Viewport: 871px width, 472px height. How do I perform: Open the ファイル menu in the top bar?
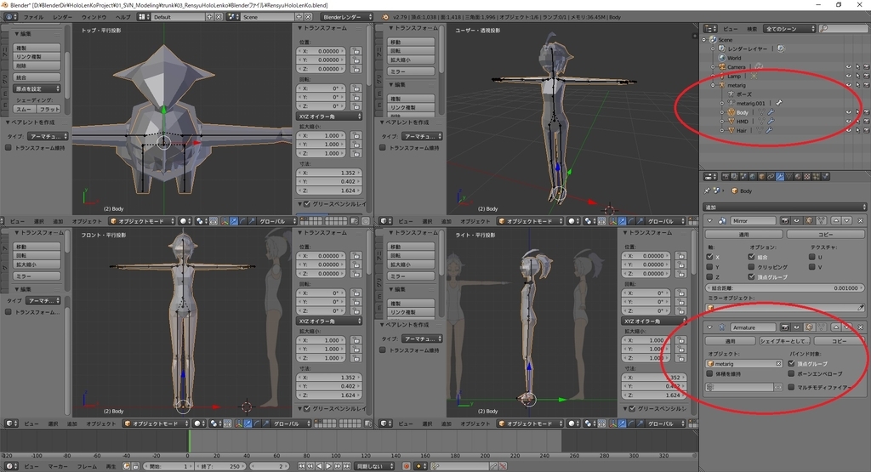point(33,17)
